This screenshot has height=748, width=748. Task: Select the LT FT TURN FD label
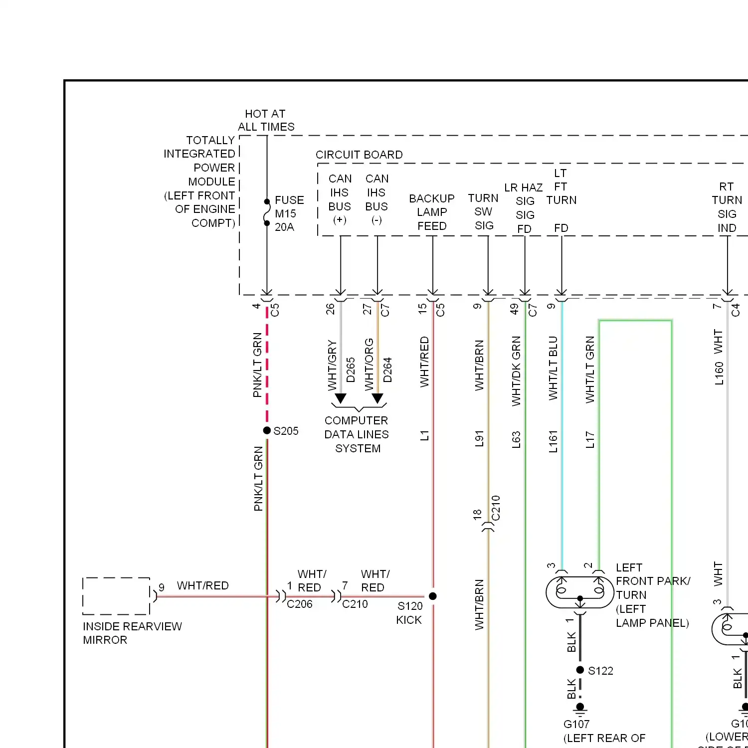coord(561,200)
